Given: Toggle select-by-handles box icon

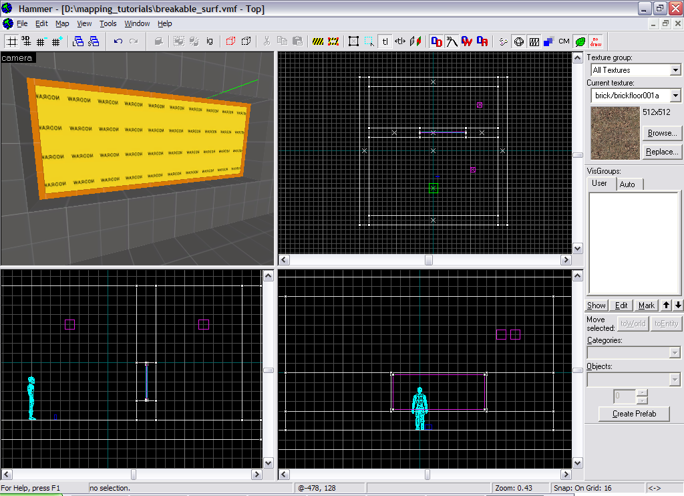Looking at the screenshot, I should 354,41.
